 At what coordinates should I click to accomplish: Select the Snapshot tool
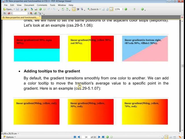(x=78, y=9)
